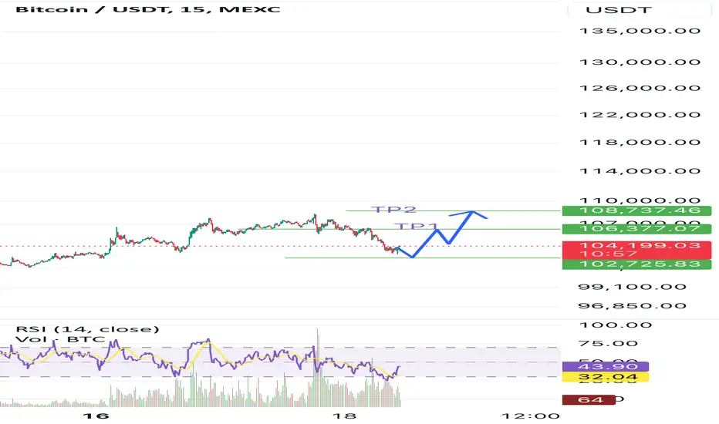The width and height of the screenshot is (719, 424).
Task: Click the chart title Bitcoin / USDT, 15, MEXC
Action: coord(147,9)
